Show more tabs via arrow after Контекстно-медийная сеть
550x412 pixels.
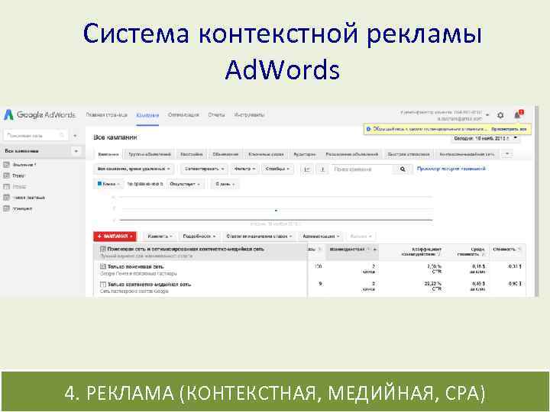click(507, 154)
